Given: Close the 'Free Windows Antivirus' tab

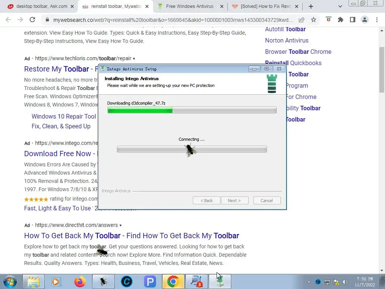Looking at the screenshot, I should click(222, 6).
